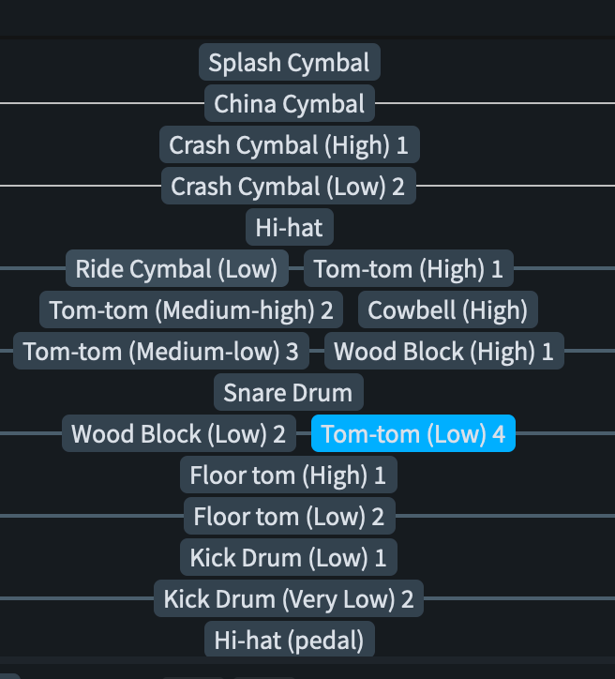Click Kick Drum (Very Low) 2
615x679 pixels.
(x=288, y=599)
